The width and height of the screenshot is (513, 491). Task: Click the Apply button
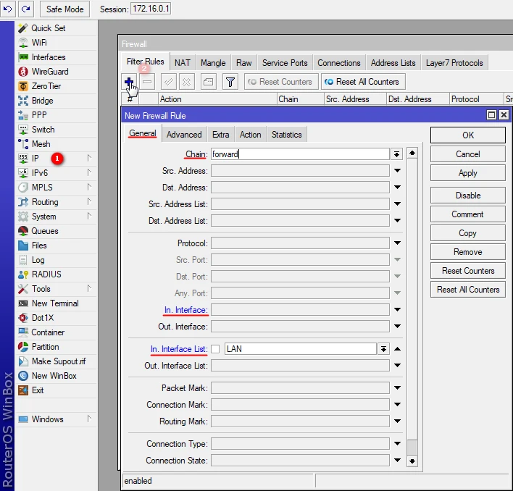coord(468,173)
